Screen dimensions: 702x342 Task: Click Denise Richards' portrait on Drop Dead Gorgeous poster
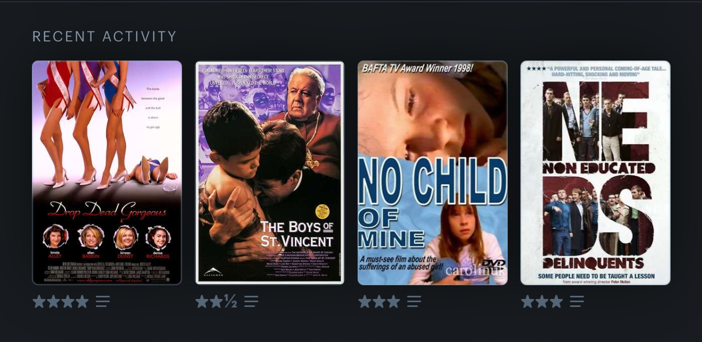click(x=159, y=237)
